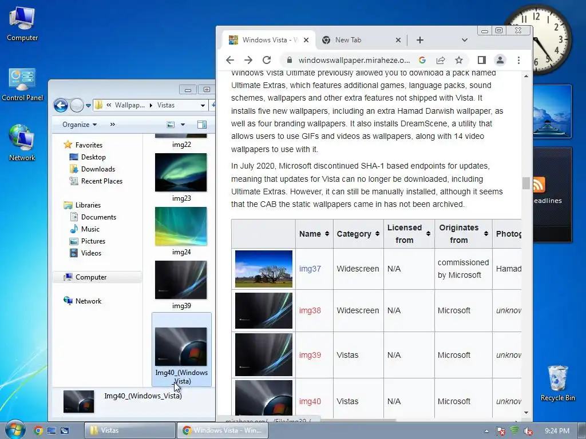Image resolution: width=586 pixels, height=439 pixels.
Task: Click img37 tree landscape thumbnail
Action: [x=263, y=269]
